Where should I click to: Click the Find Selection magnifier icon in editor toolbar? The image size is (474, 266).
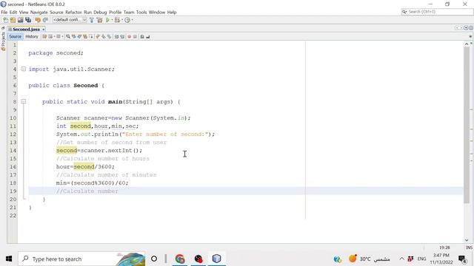tap(68, 36)
